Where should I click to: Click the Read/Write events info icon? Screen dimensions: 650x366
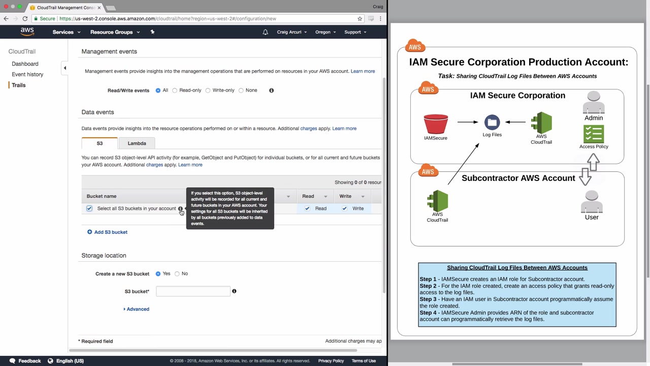point(271,90)
